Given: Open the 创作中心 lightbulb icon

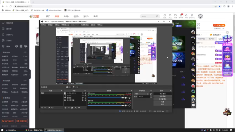Looking at the screenshot, I should click(x=192, y=16).
